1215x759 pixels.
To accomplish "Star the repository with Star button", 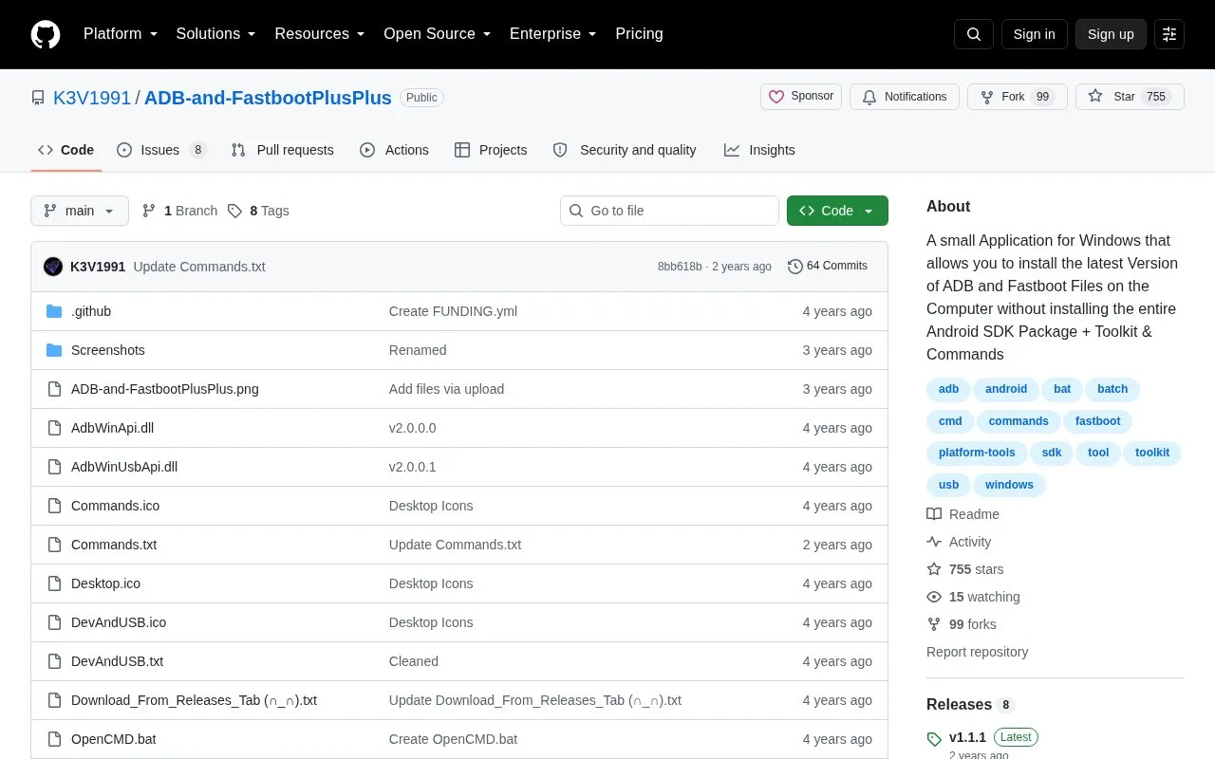I will point(1130,97).
